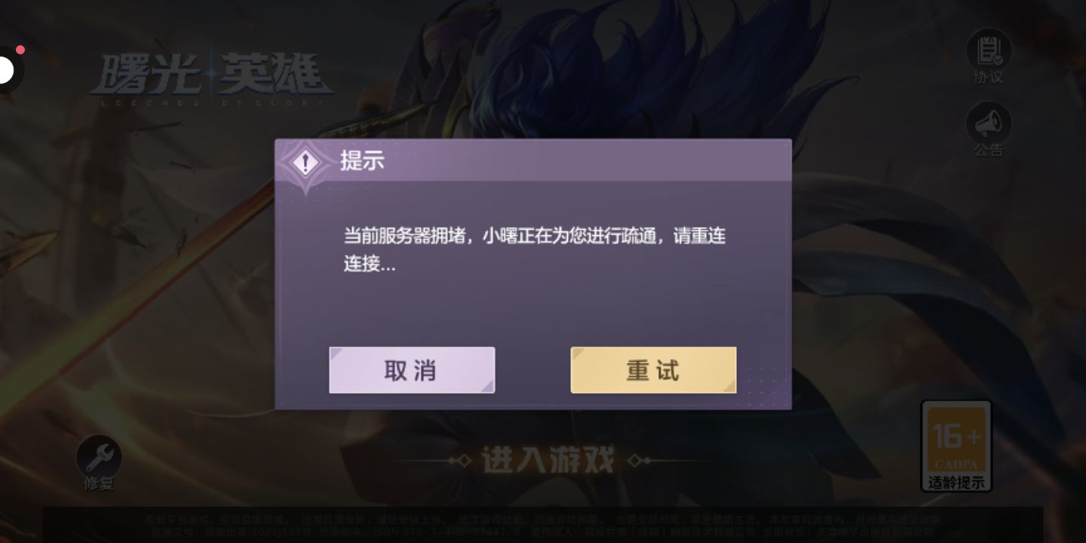Tap the floating white circle at left edge
The width and height of the screenshot is (1086, 543).
point(5,71)
